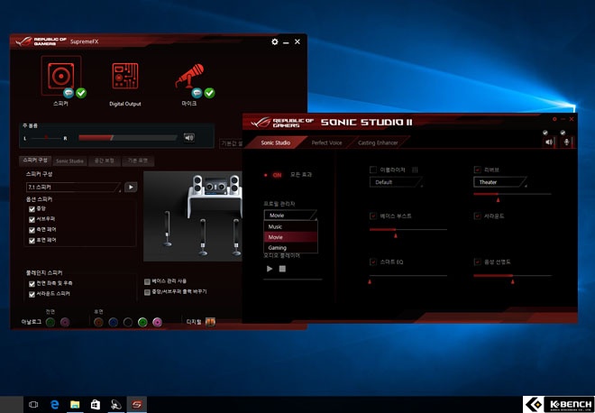
Task: Click speaker output icon in Sonic Studio II
Action: 549,142
